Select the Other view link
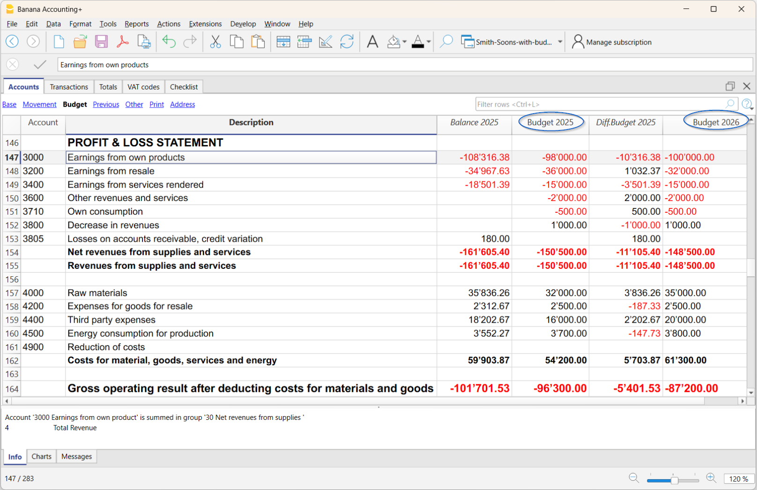The image size is (757, 490). [x=134, y=104]
